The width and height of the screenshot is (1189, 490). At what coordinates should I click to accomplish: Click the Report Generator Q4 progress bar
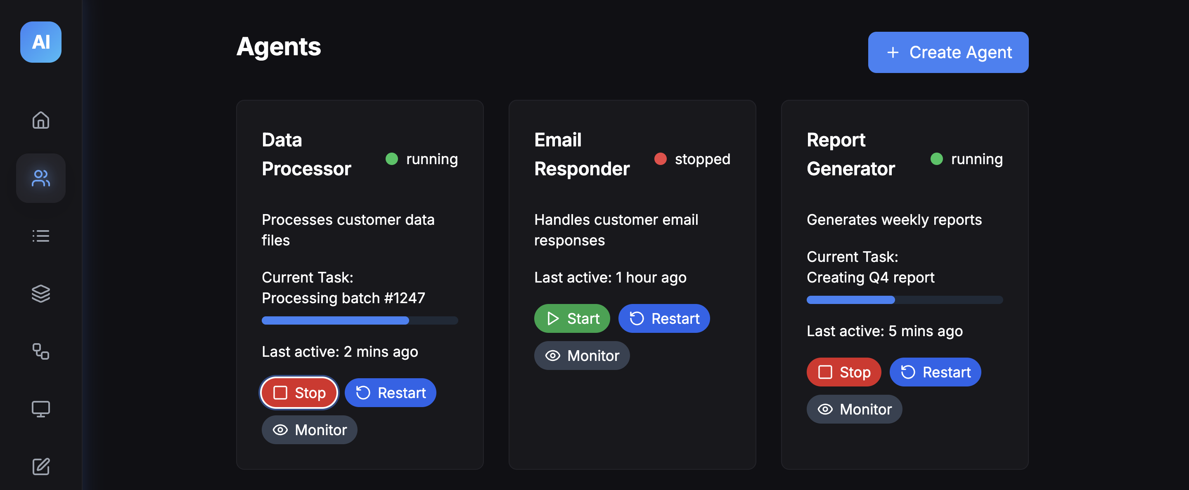pos(904,299)
